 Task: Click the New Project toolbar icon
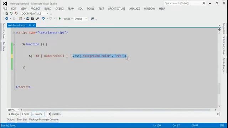20,19
